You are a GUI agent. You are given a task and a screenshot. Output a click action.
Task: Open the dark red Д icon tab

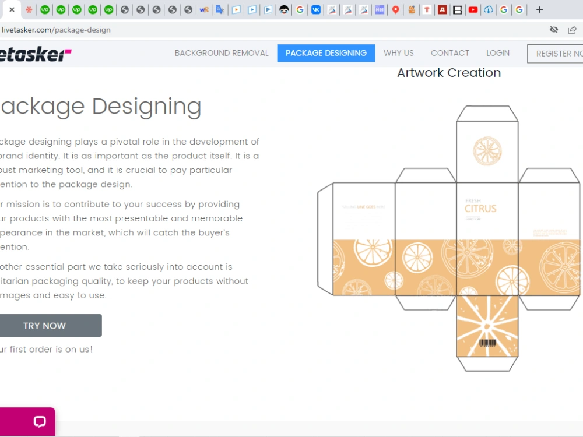click(x=442, y=10)
